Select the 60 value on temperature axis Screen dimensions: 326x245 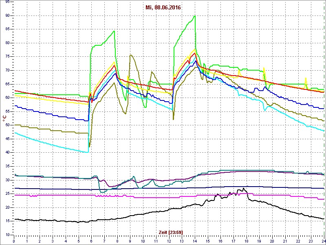(x=7, y=98)
